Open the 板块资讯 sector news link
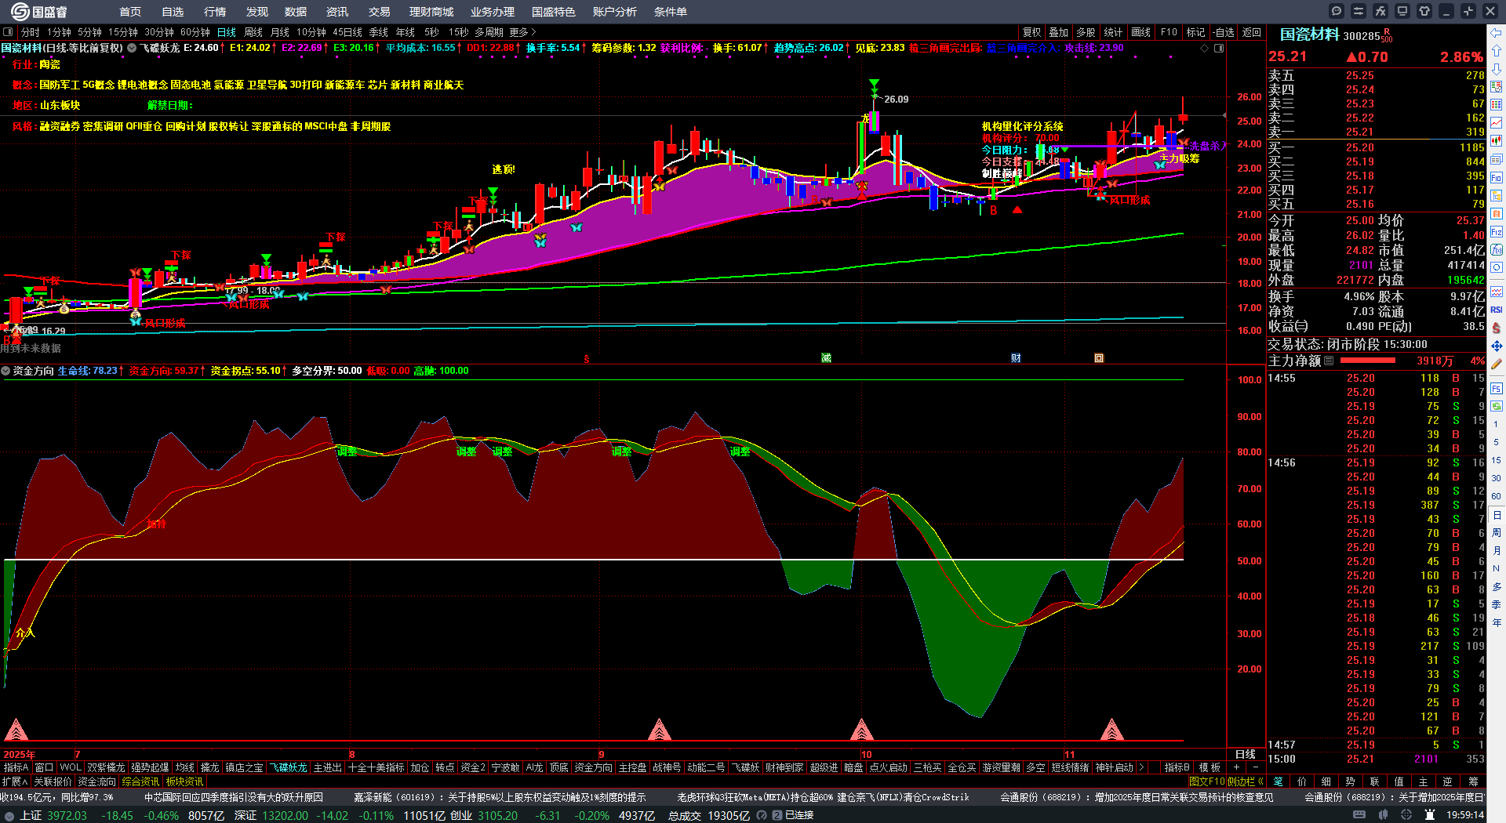1506x823 pixels. pos(184,781)
